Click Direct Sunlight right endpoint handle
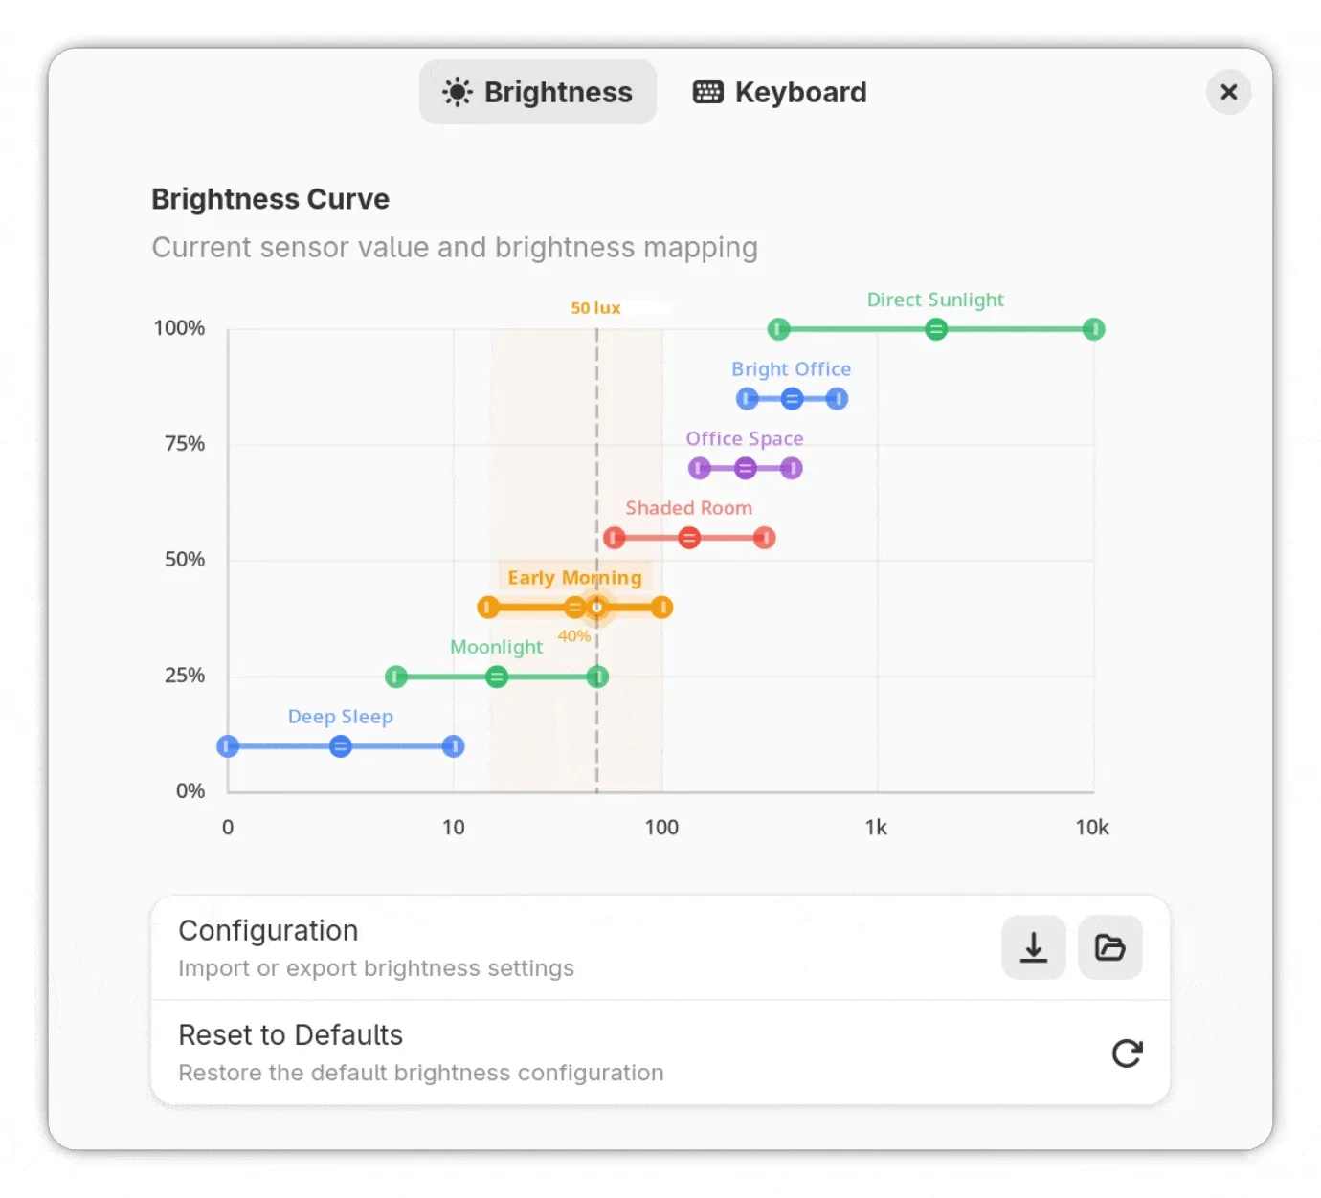Image resolution: width=1321 pixels, height=1198 pixels. 1093,329
